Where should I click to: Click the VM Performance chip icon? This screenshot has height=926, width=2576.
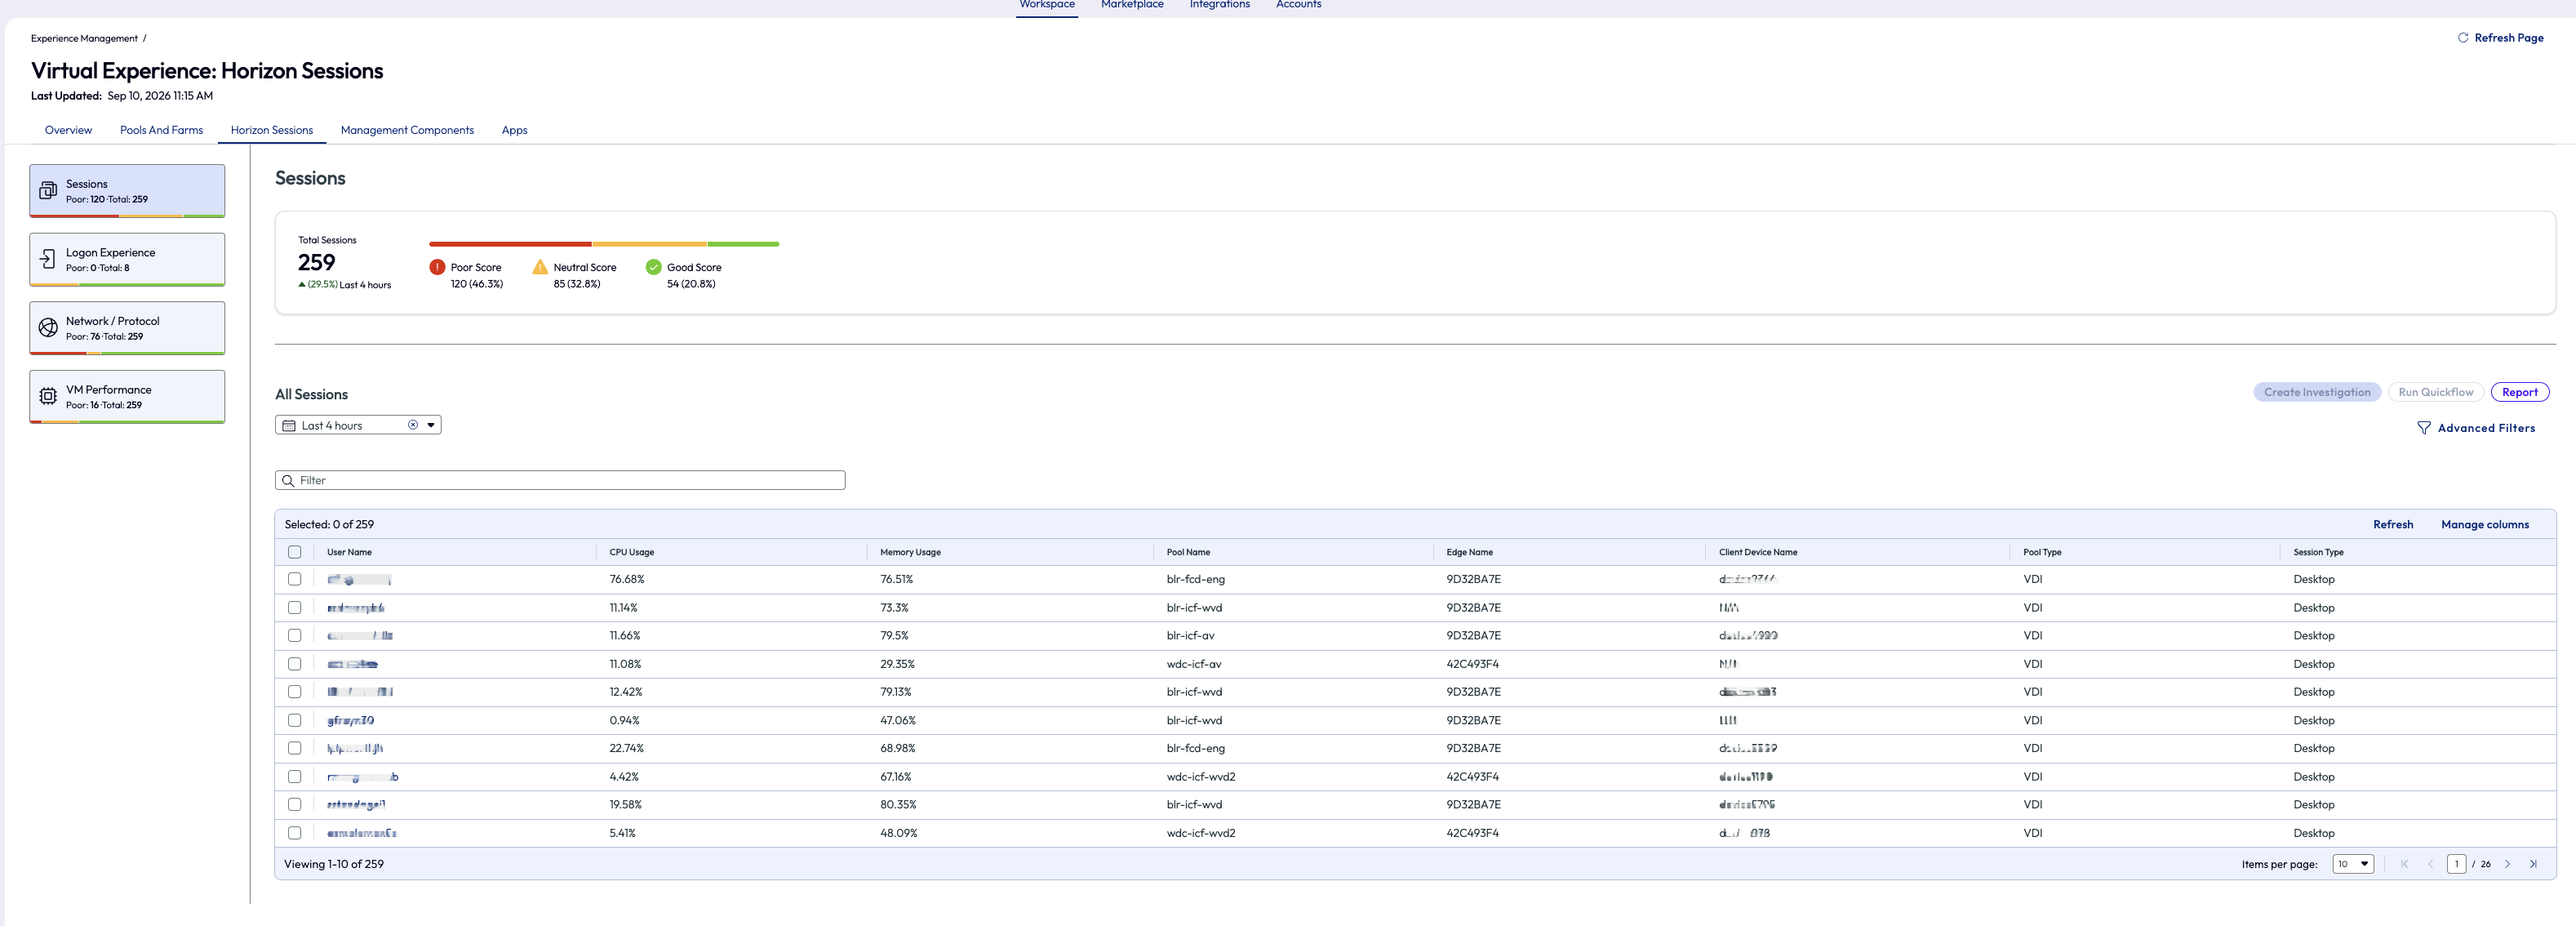pyautogui.click(x=47, y=396)
